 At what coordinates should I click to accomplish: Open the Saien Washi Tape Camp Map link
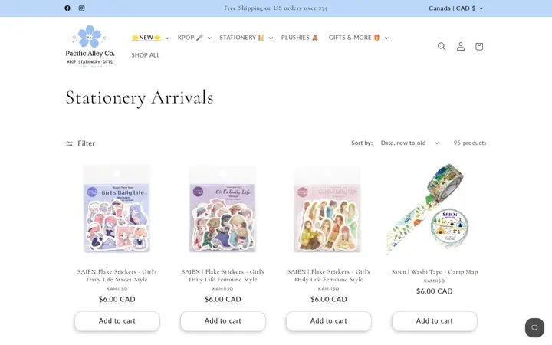(x=435, y=271)
